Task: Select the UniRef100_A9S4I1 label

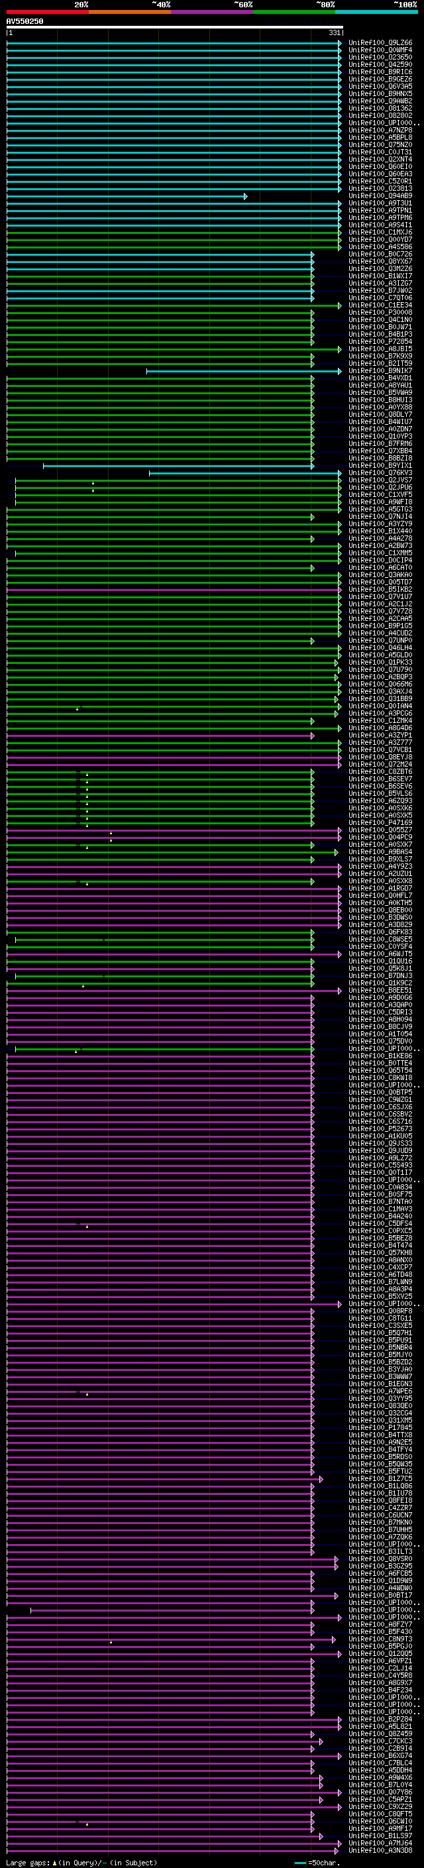Action: 380,225
